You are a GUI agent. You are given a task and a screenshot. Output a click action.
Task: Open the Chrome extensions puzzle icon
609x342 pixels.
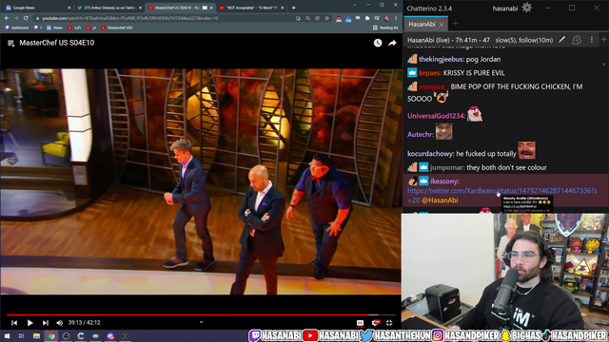(x=367, y=18)
